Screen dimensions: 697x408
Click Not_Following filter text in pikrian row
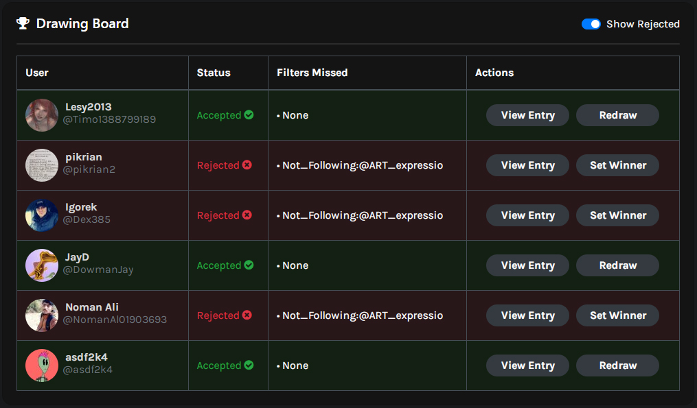363,165
